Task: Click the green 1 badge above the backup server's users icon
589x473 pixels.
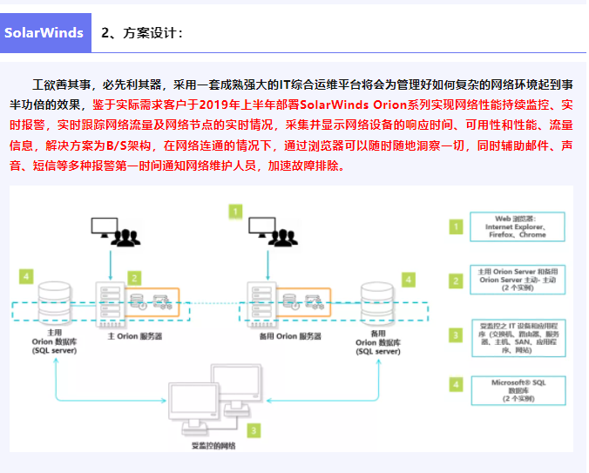Action: 235,212
